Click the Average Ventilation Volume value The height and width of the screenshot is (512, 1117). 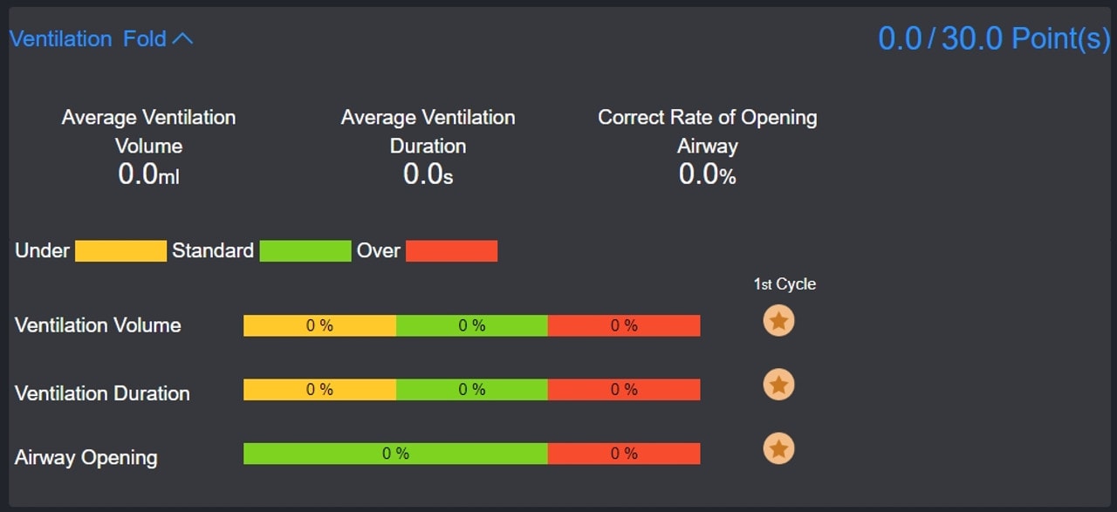coord(148,174)
